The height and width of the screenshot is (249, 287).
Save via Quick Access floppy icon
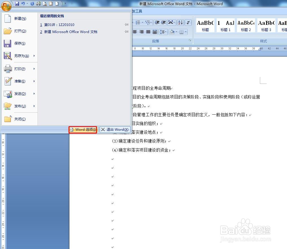click(x=17, y=4)
